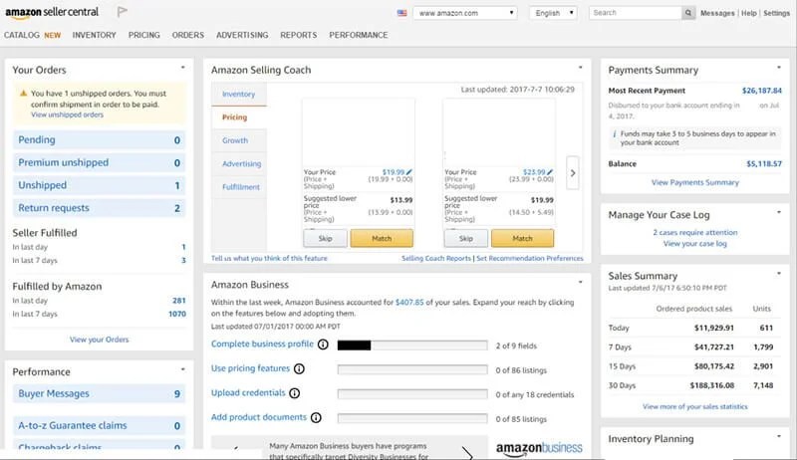Switch to Selling Coach Growth tab
The height and width of the screenshot is (460, 797).
(x=239, y=140)
